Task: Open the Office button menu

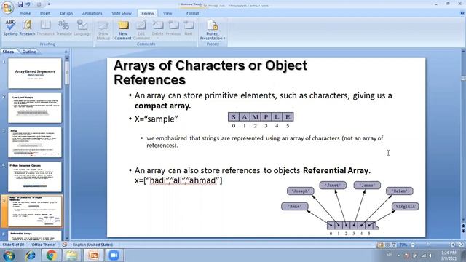Action: pyautogui.click(x=7, y=7)
